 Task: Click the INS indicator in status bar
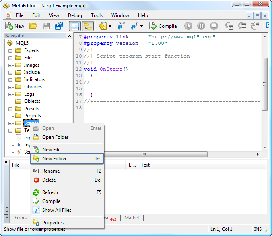258,229
